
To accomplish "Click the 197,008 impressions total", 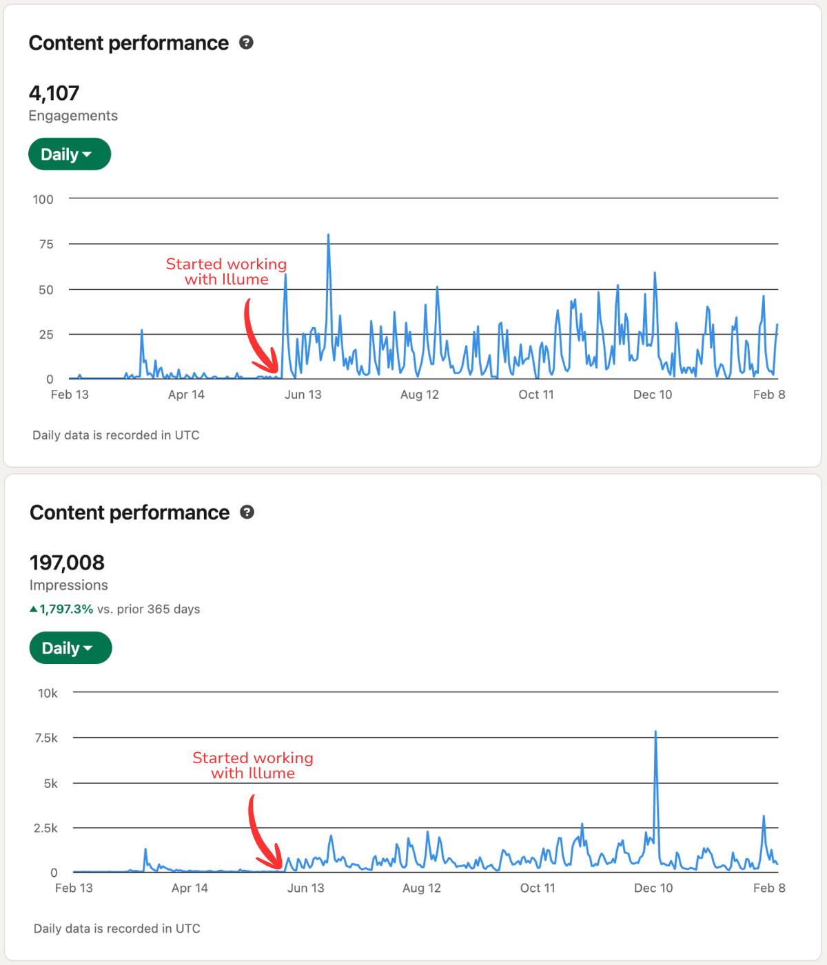I will (x=67, y=563).
